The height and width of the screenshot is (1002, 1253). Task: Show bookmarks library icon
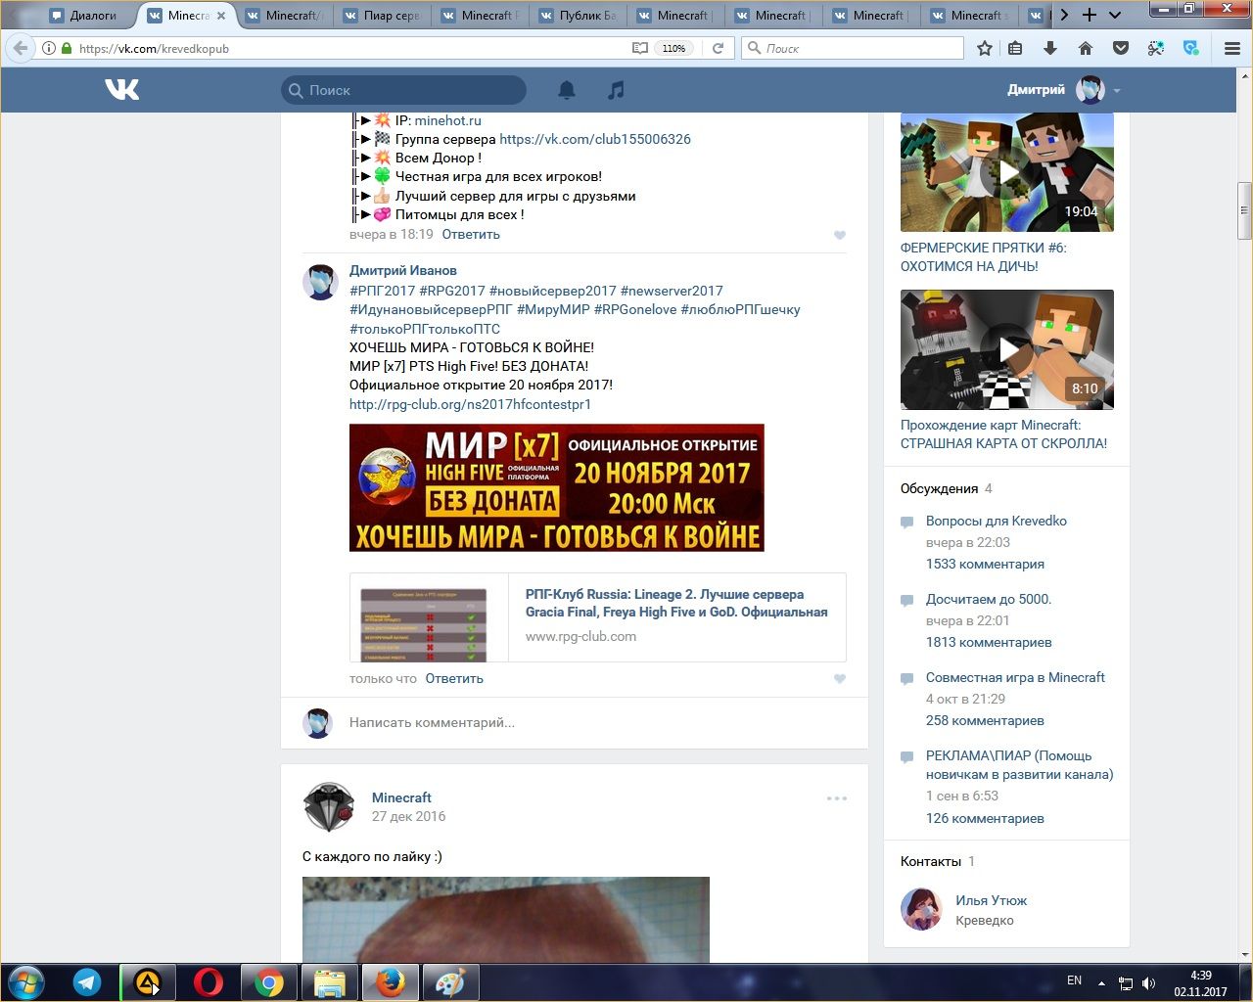pyautogui.click(x=1015, y=48)
